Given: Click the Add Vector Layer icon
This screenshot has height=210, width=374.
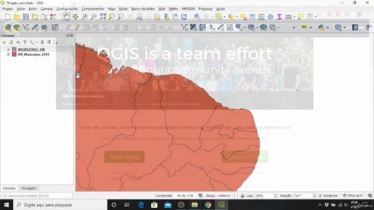Looking at the screenshot, I should pos(185,27).
